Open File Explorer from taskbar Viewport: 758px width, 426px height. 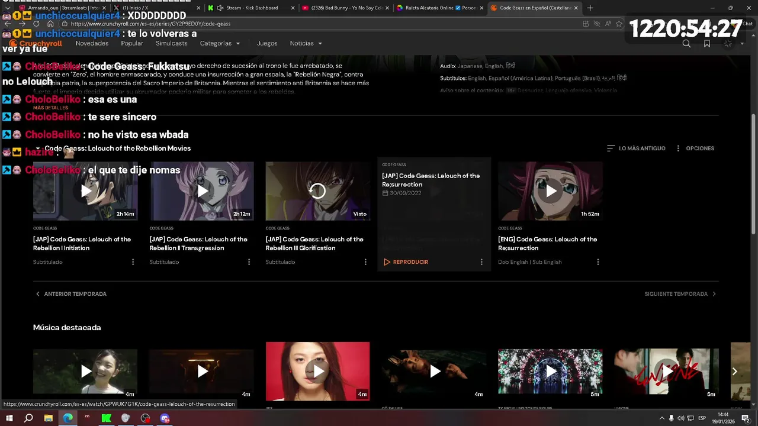[x=48, y=418]
